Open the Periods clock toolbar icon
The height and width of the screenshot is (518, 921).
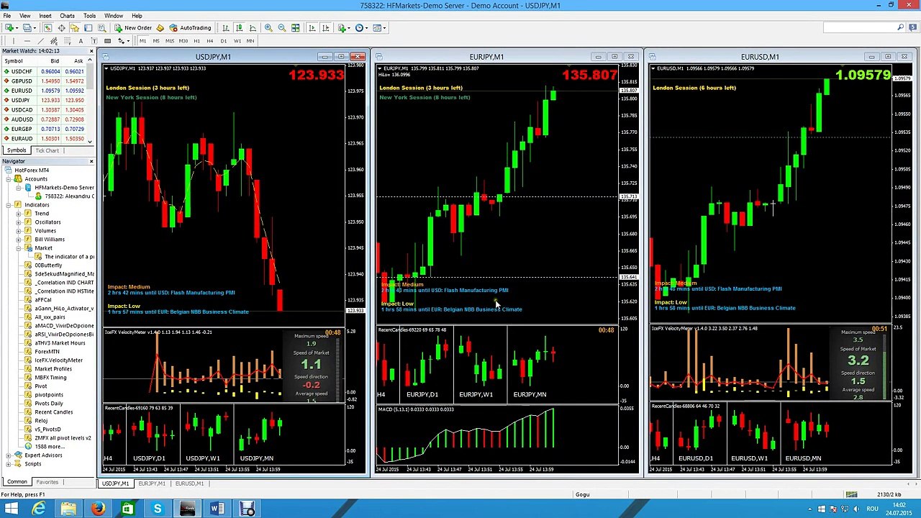(x=359, y=27)
